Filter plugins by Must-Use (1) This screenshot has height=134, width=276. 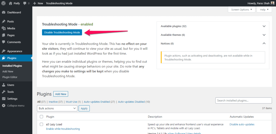coord(73,102)
